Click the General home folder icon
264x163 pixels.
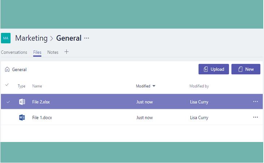coord(7,69)
